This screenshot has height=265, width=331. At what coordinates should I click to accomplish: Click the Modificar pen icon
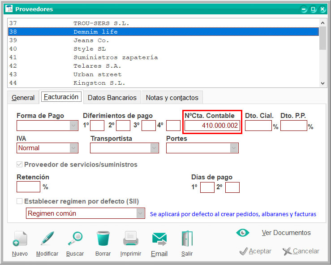(47, 239)
